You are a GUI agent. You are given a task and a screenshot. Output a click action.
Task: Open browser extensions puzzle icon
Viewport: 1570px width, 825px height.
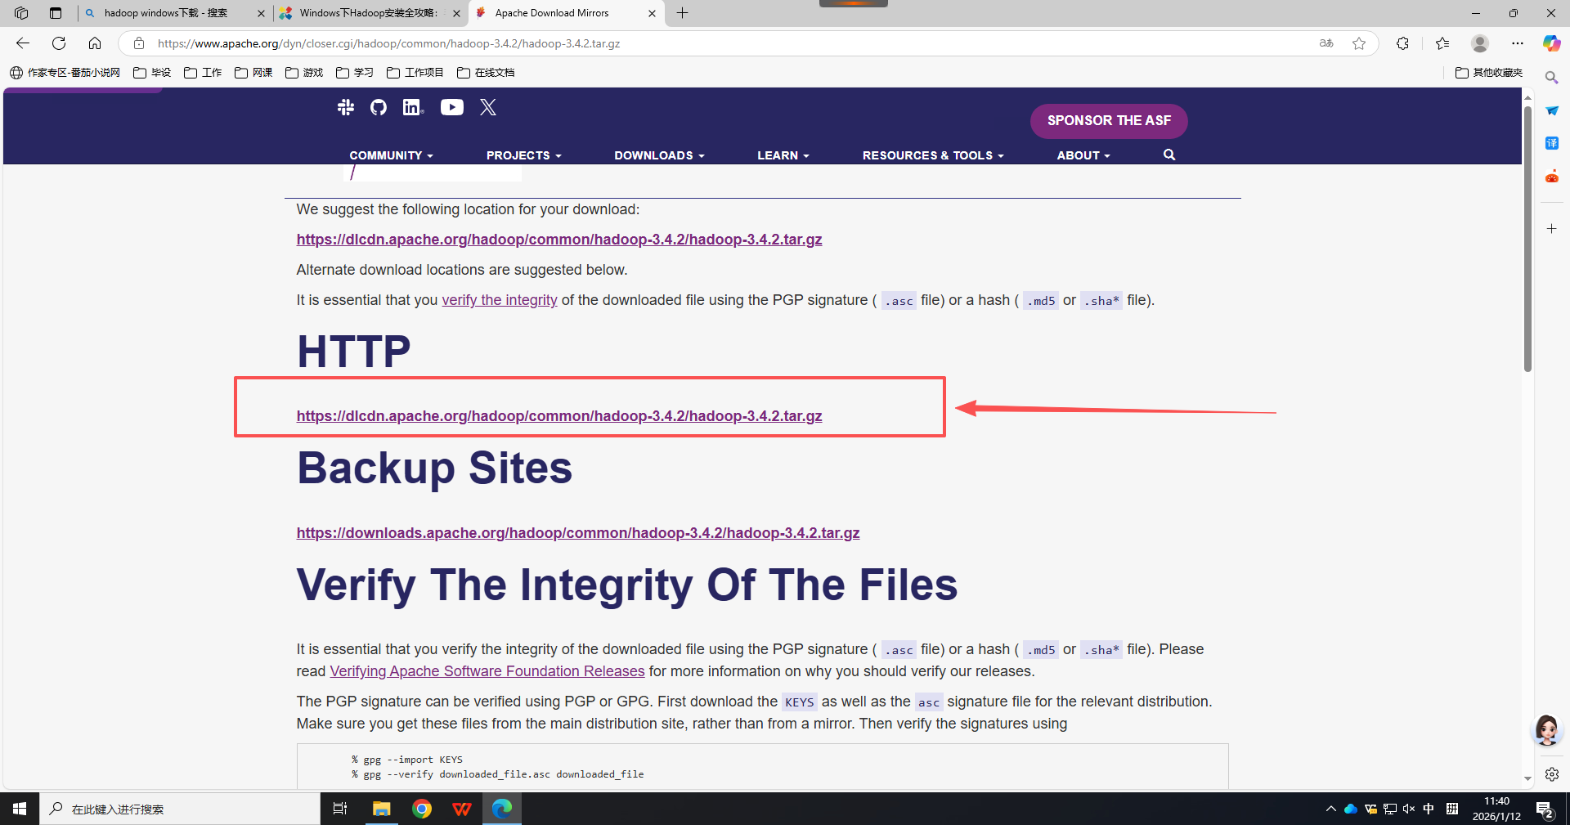(x=1402, y=43)
